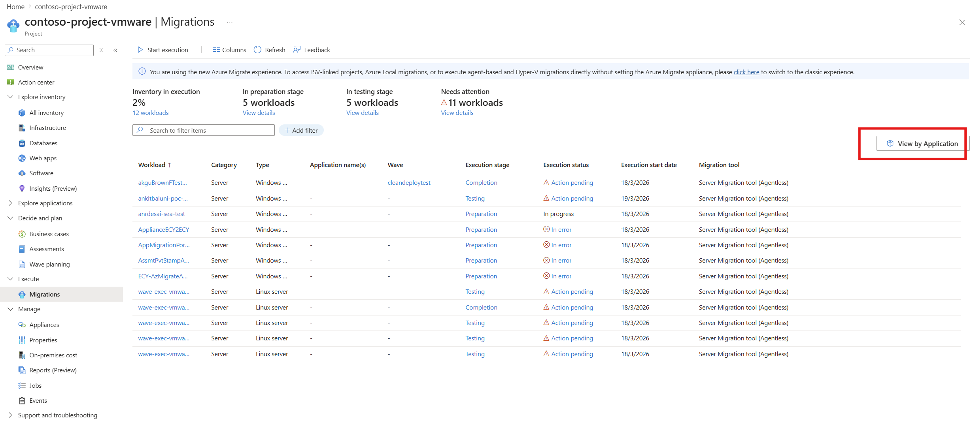Viewport: 973px width, 430px height.
Task: Collapse the Decide and plan section
Action: 11,218
